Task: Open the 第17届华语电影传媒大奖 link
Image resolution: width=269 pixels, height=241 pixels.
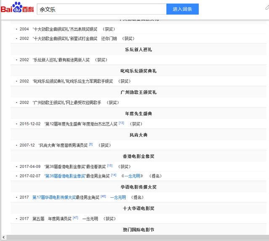Action: (x=54, y=197)
